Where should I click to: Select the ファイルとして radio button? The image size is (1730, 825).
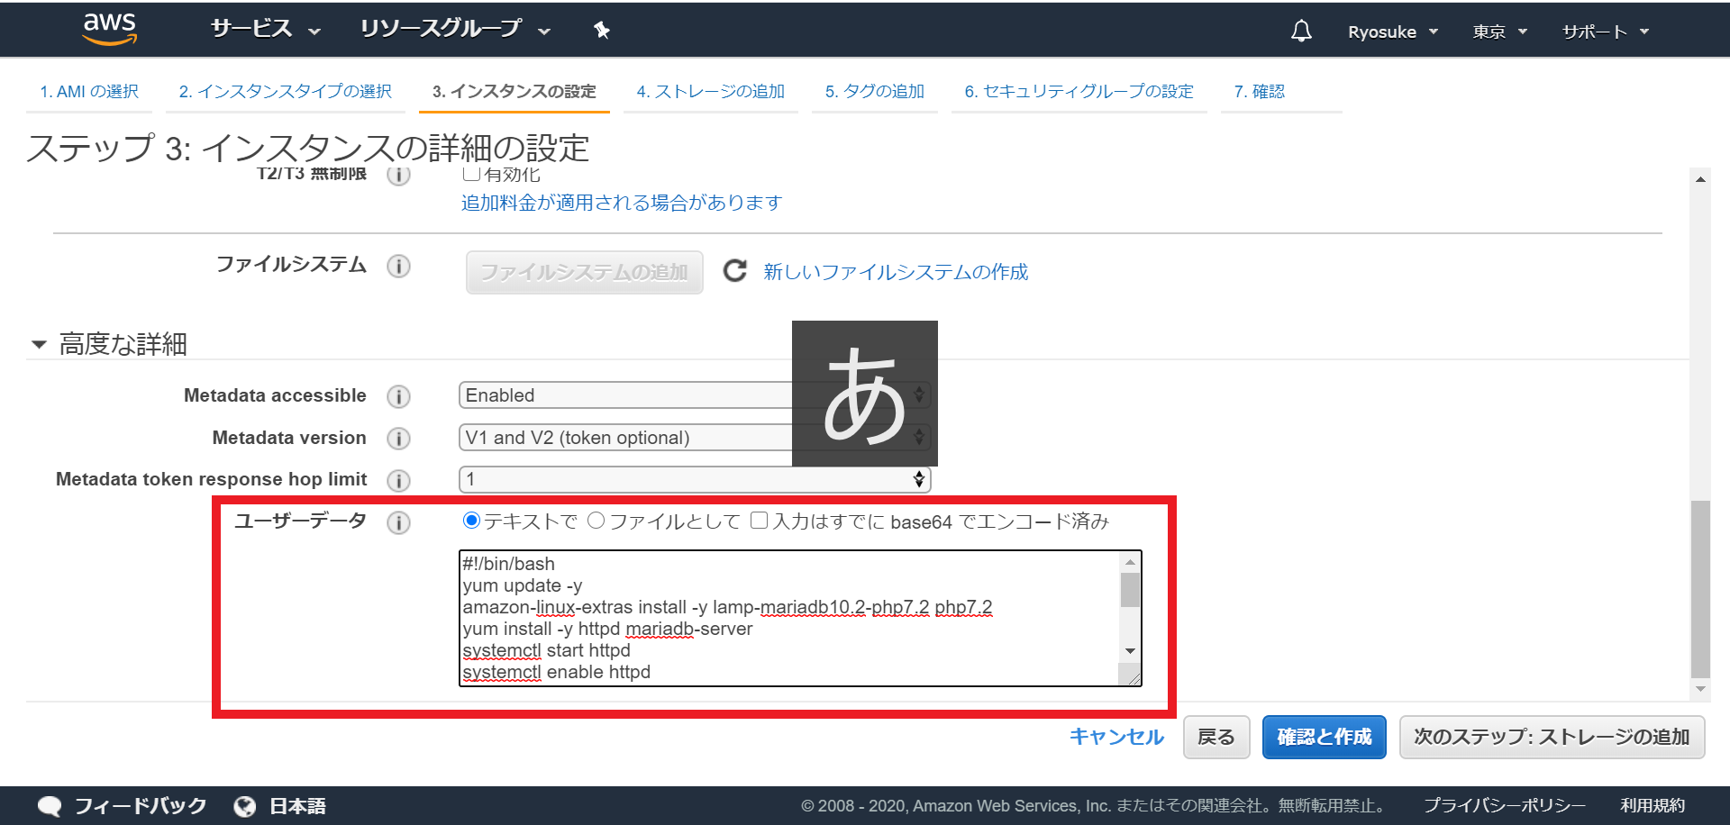click(x=596, y=521)
